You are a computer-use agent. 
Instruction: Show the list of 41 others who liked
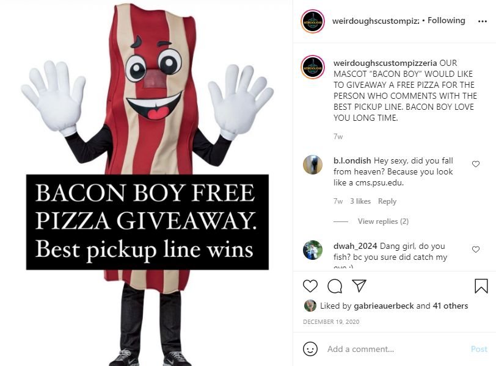point(450,306)
